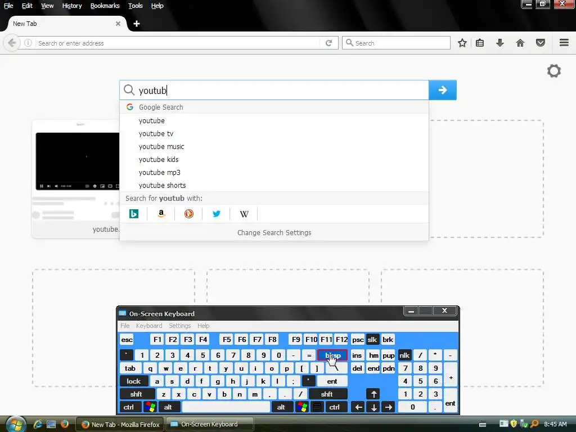Launch Internet Explorer from taskbar

coord(38,424)
